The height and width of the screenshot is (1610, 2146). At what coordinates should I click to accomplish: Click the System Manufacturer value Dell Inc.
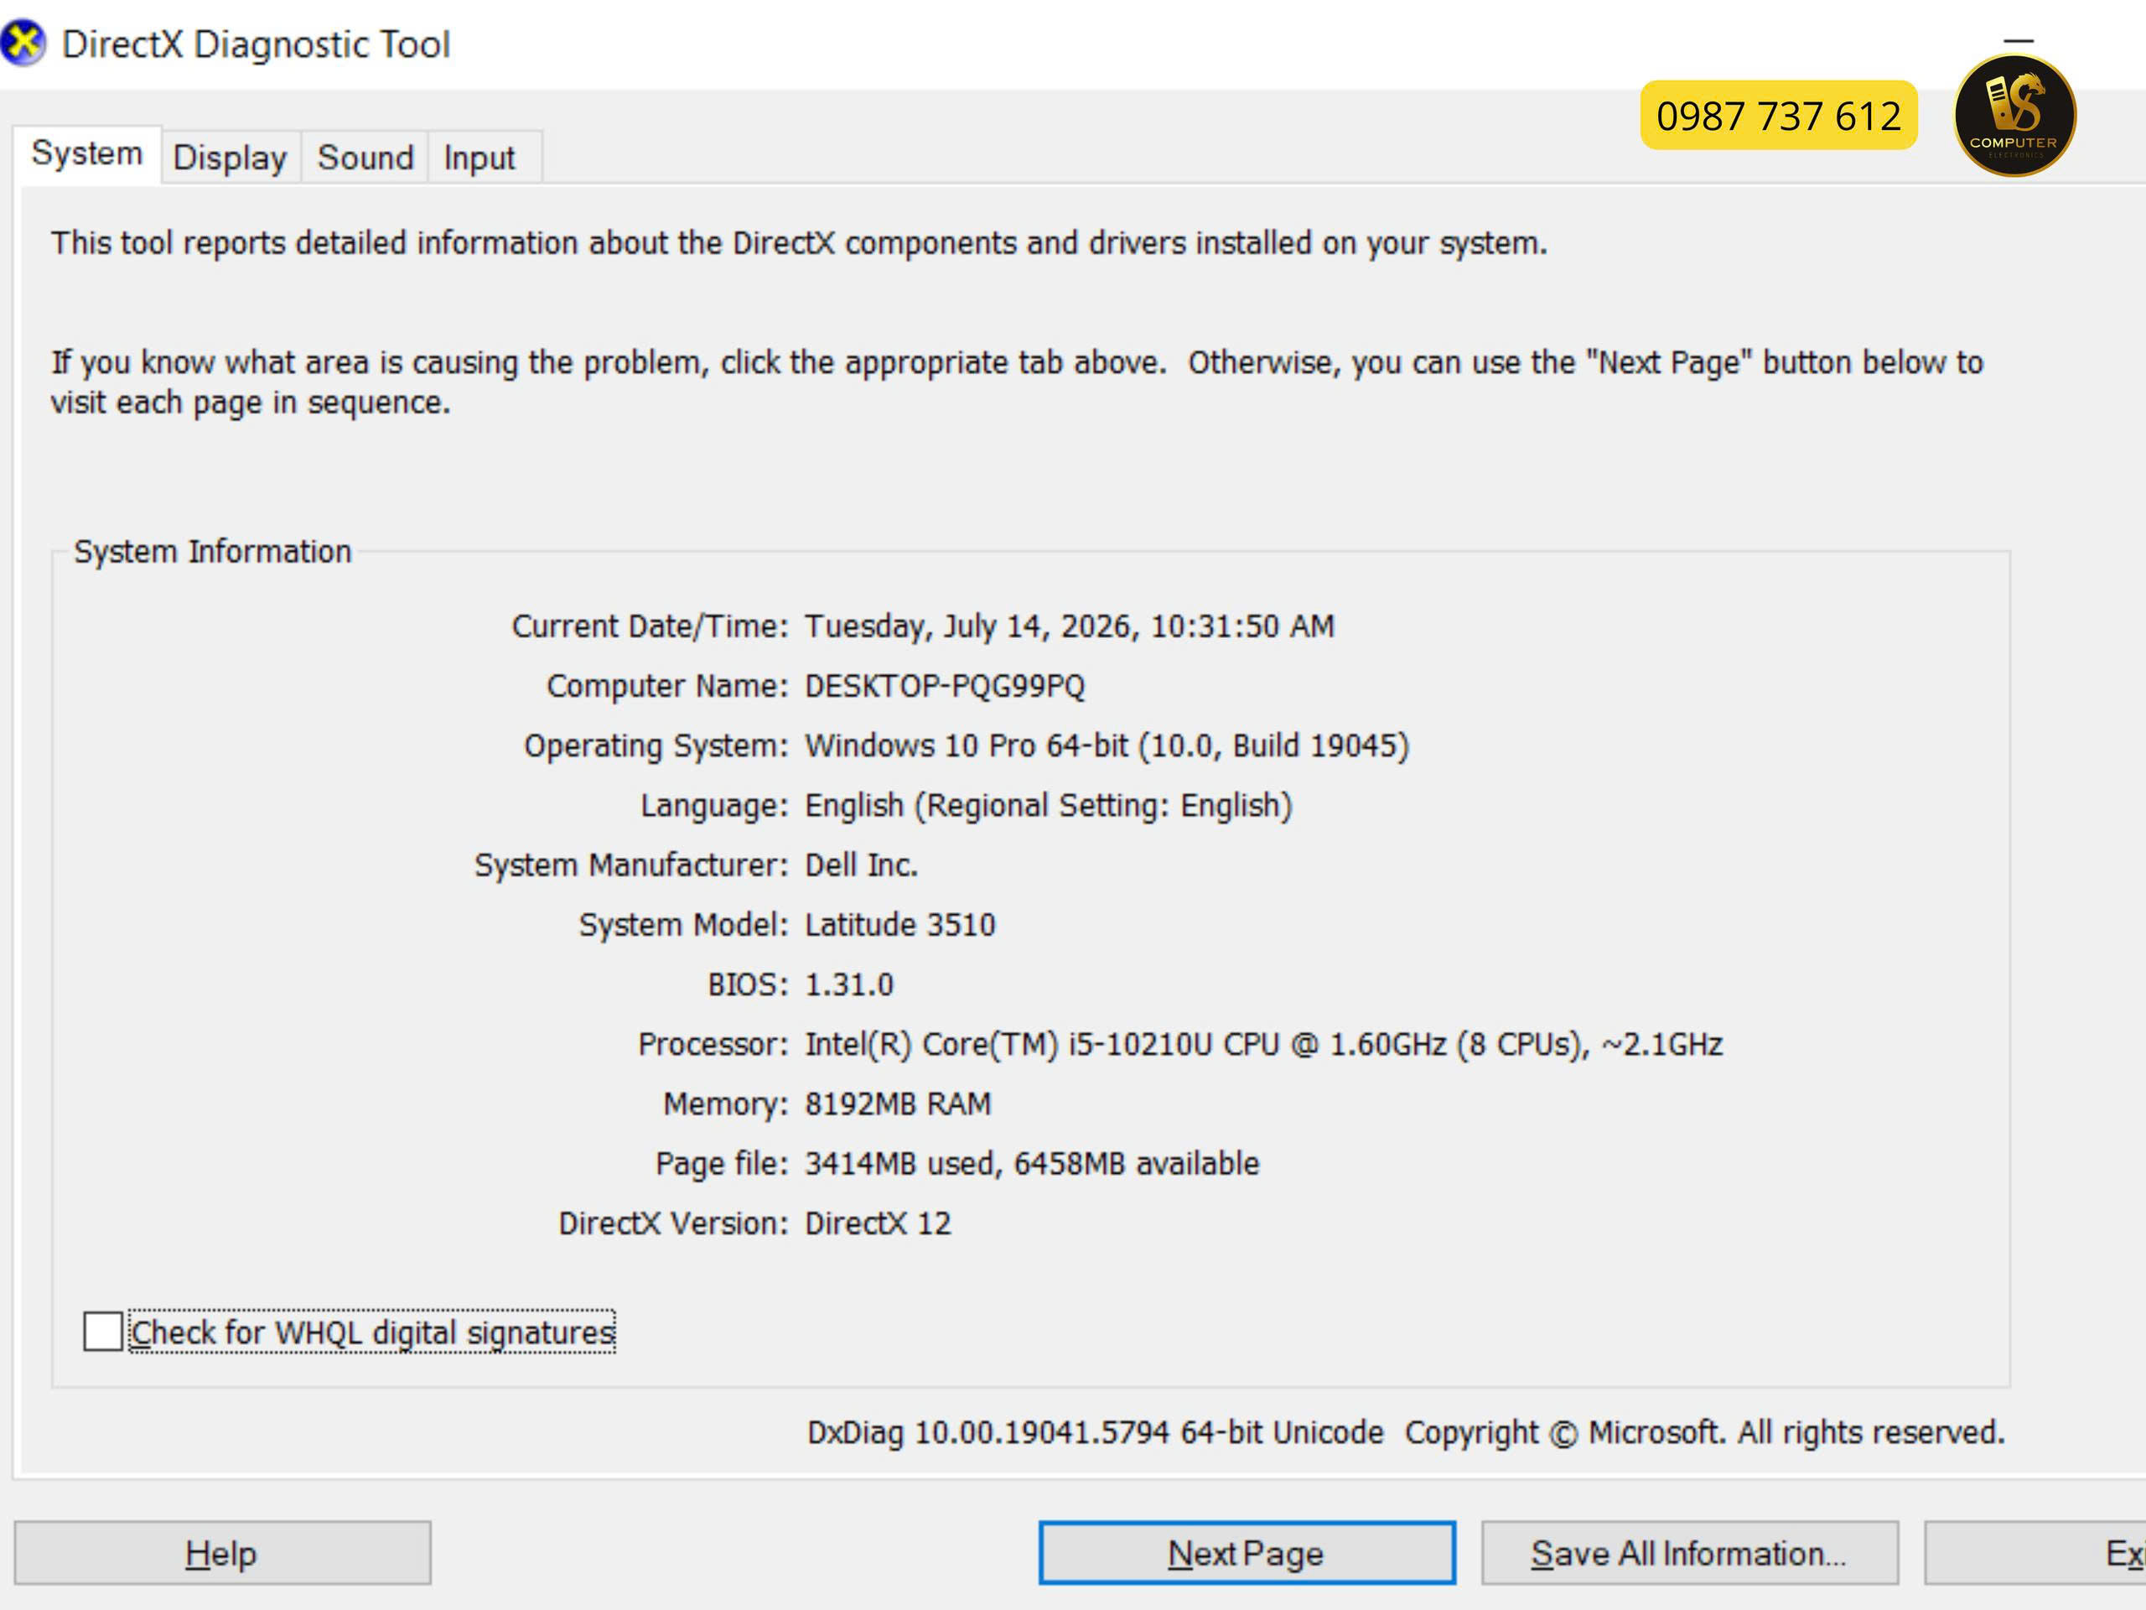click(862, 865)
